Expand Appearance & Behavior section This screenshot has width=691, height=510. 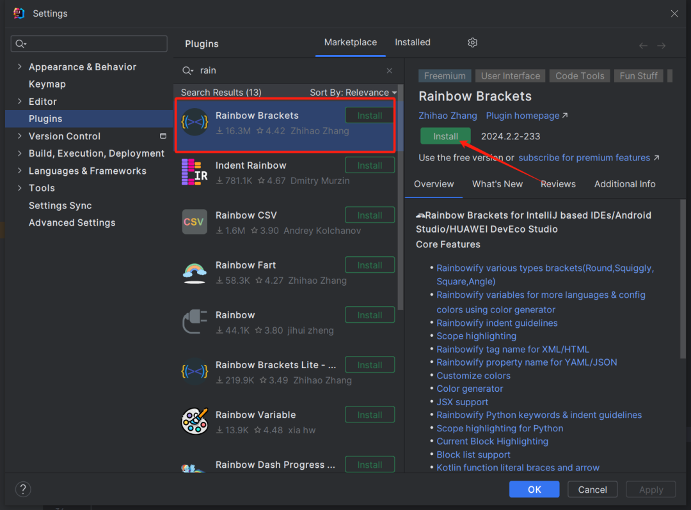(19, 66)
